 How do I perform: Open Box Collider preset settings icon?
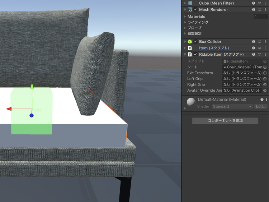259,42
